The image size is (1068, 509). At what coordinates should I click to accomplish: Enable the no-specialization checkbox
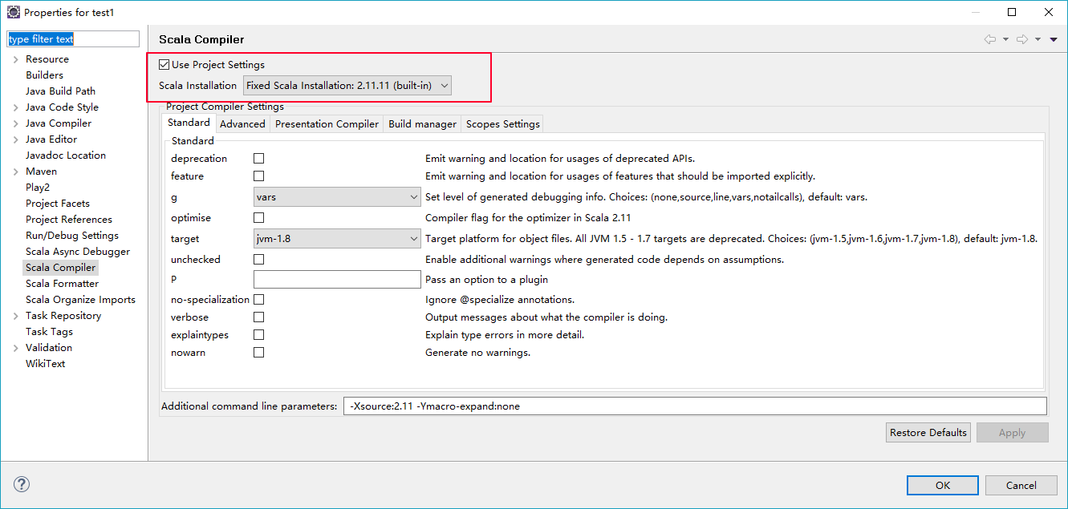[259, 300]
